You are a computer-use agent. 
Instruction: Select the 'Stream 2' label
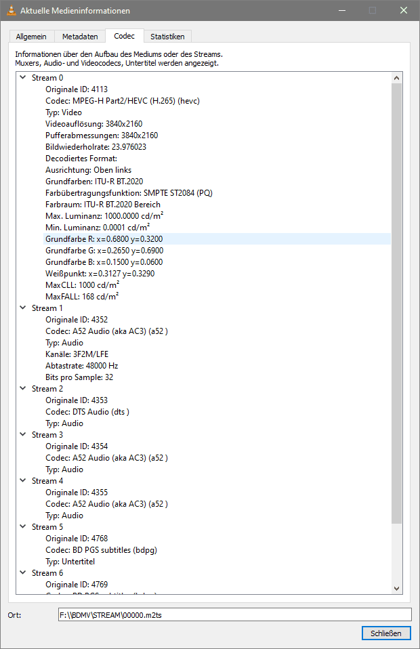pyautogui.click(x=47, y=389)
